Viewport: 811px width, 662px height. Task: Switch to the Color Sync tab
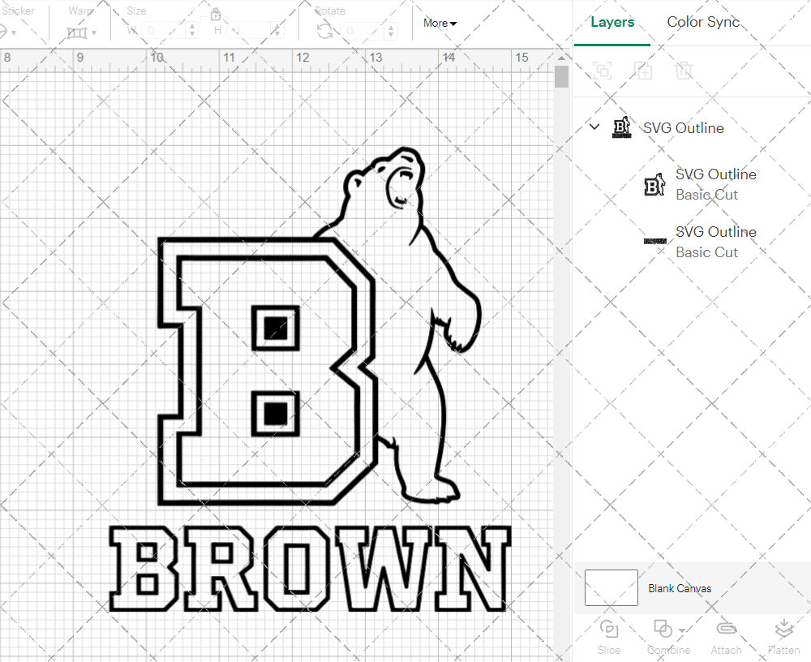703,22
